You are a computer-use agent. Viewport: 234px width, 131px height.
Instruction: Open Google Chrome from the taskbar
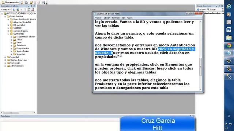point(229,45)
